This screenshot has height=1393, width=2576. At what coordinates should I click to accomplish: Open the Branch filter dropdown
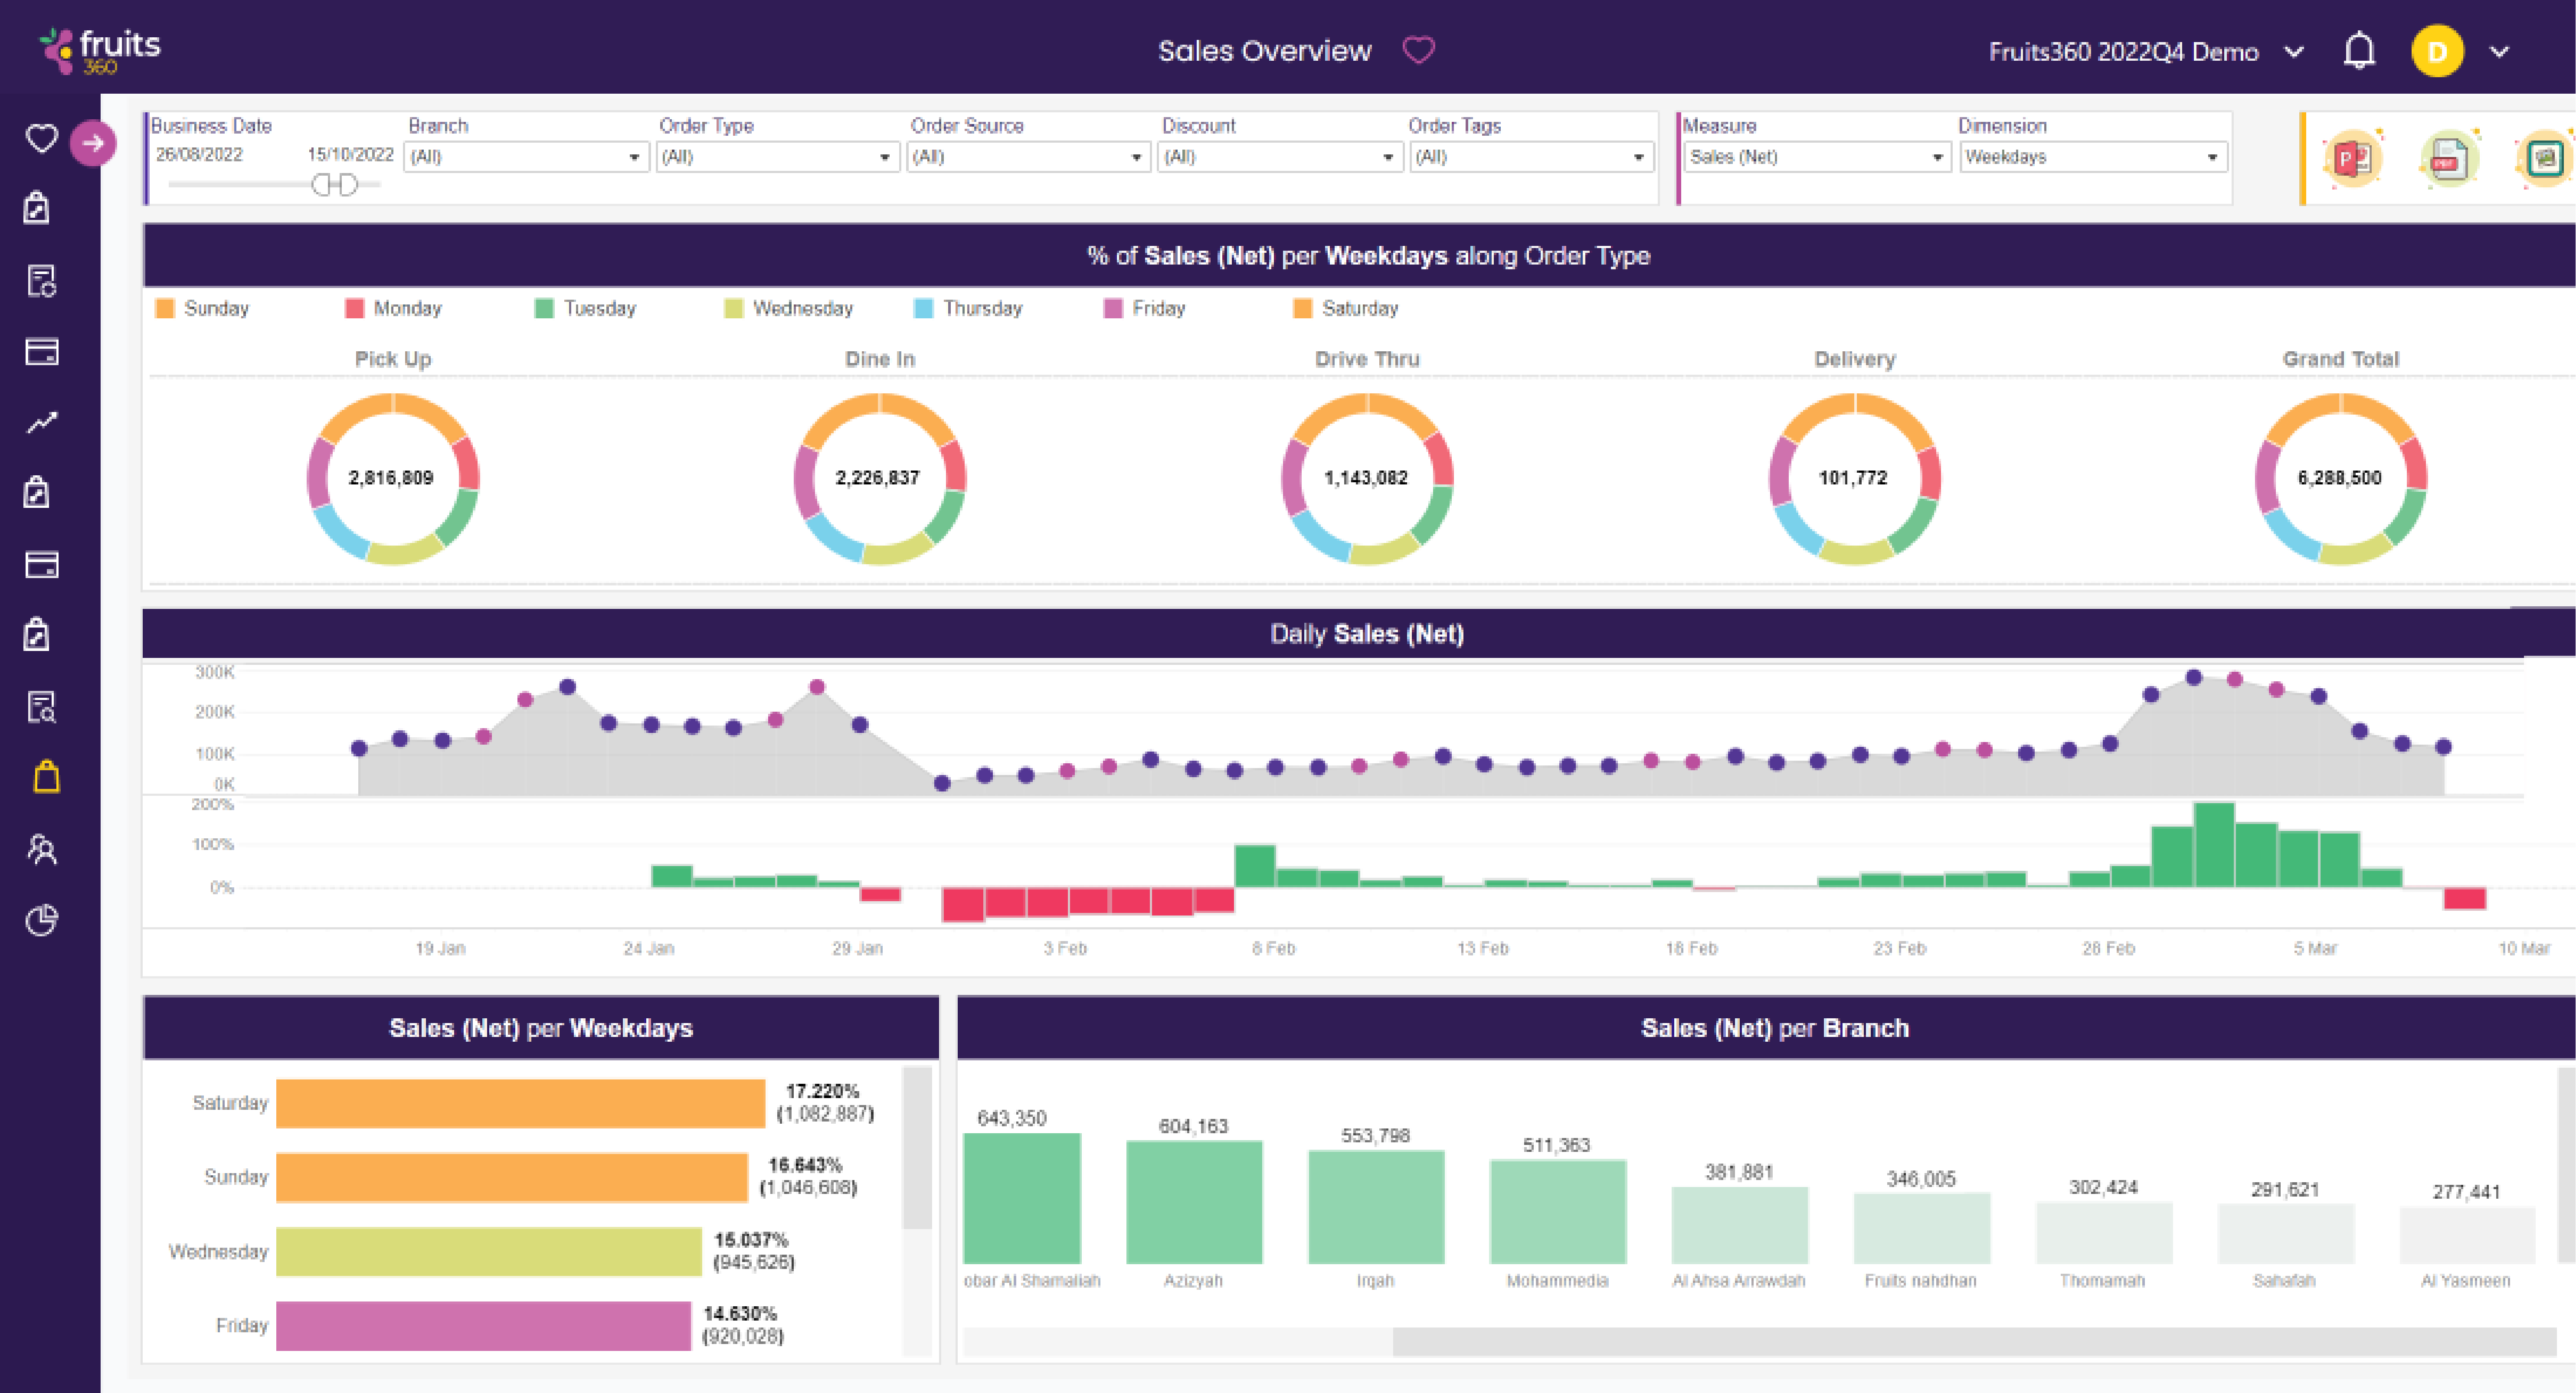click(x=526, y=157)
